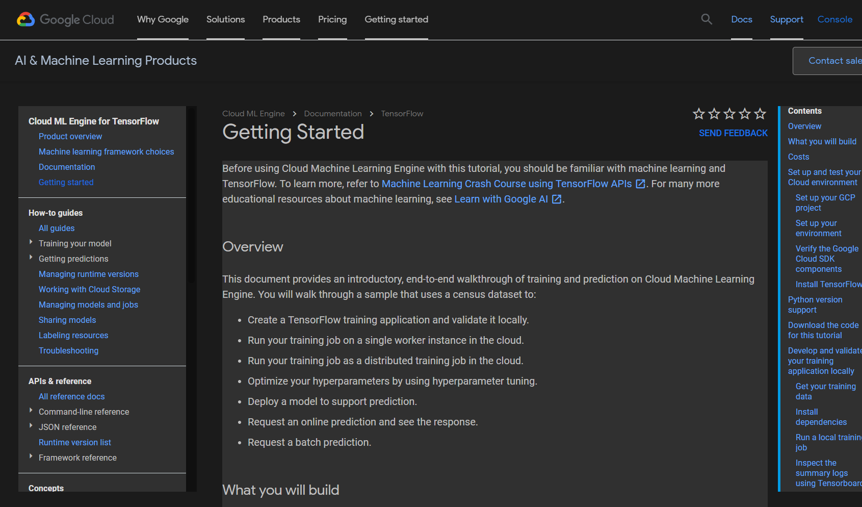Viewport: 862px width, 507px height.
Task: Jump to What you will build
Action: 822,141
